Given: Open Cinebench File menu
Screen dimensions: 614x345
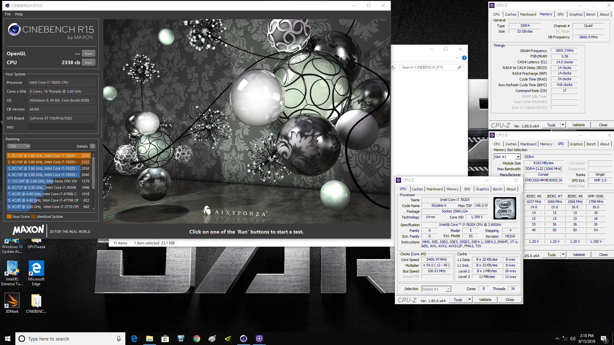Looking at the screenshot, I should [8, 14].
